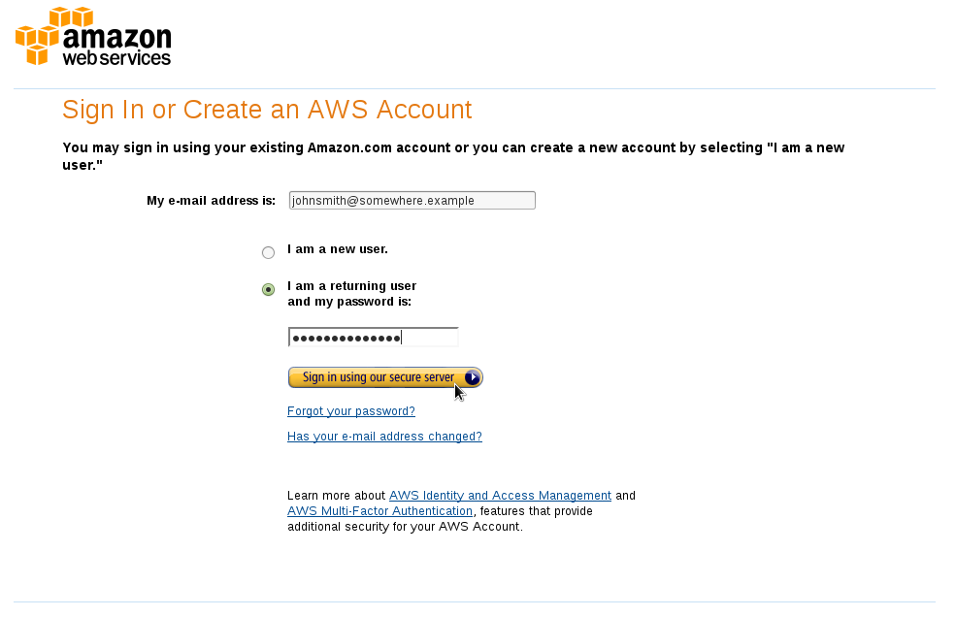956x617 pixels.
Task: Click the "My e-mail address is:" label
Action: [211, 201]
